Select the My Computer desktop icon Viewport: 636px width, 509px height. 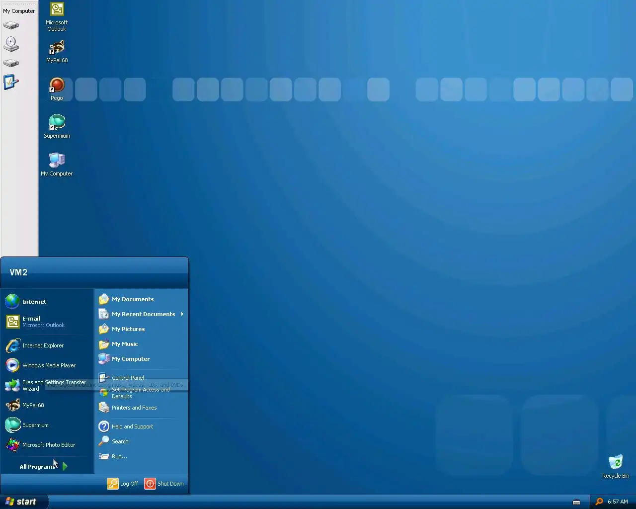coord(57,165)
